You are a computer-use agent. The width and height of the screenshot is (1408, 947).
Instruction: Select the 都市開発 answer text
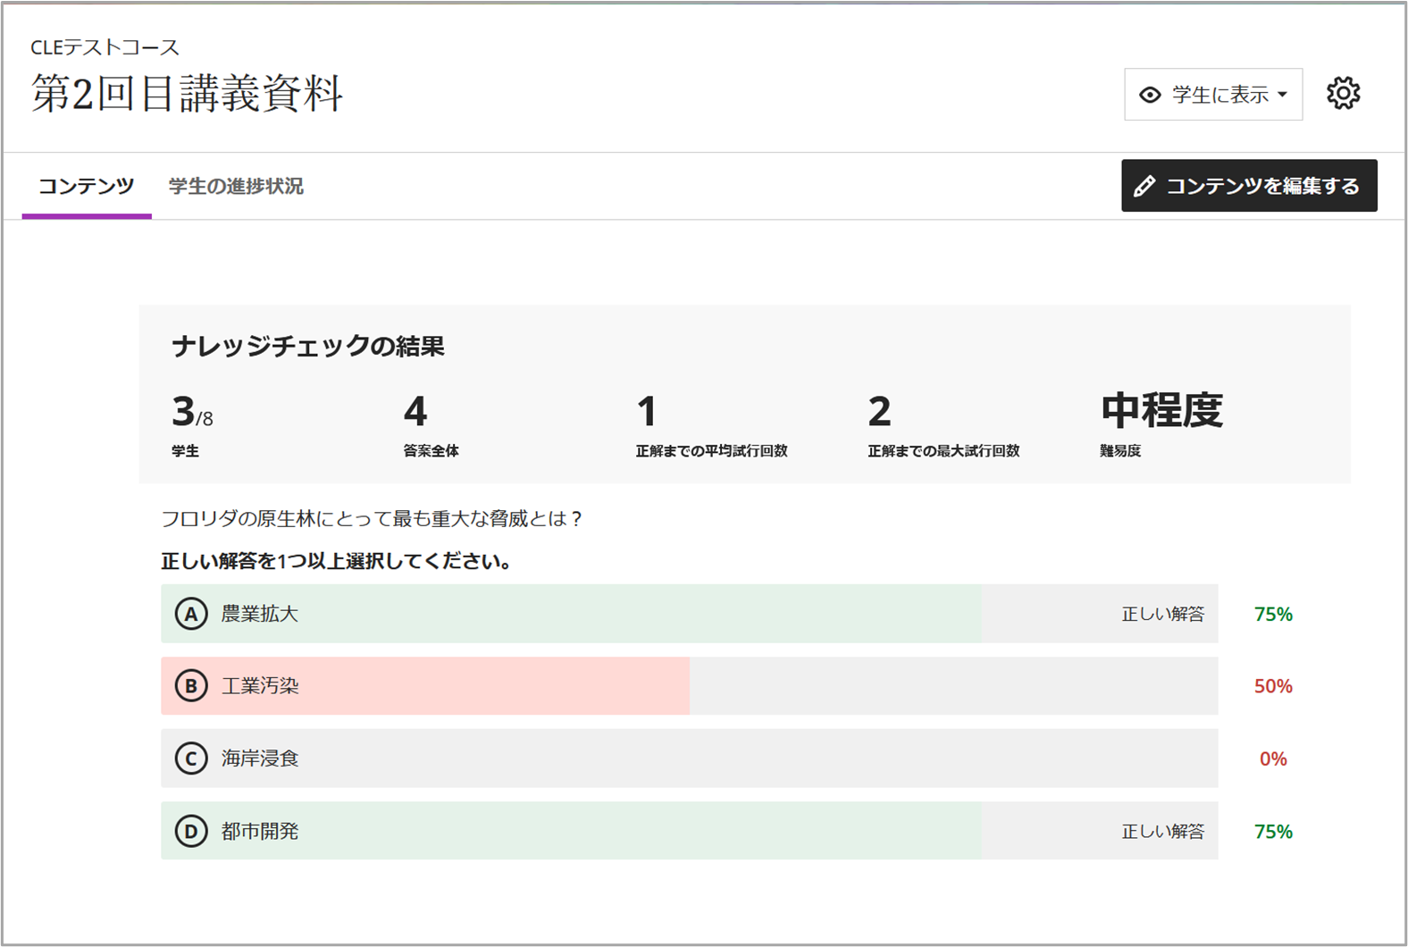(260, 832)
